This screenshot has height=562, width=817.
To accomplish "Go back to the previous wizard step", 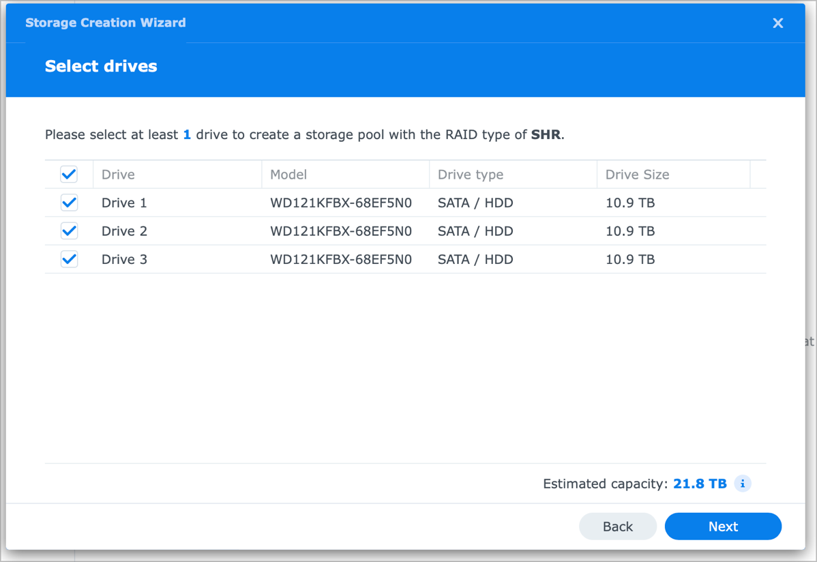I will pos(617,527).
